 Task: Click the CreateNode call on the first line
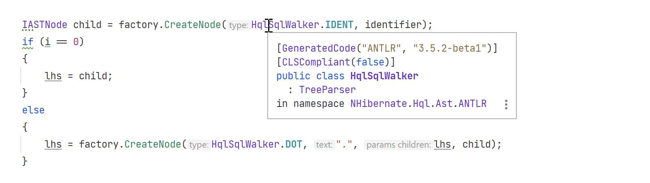pyautogui.click(x=193, y=25)
